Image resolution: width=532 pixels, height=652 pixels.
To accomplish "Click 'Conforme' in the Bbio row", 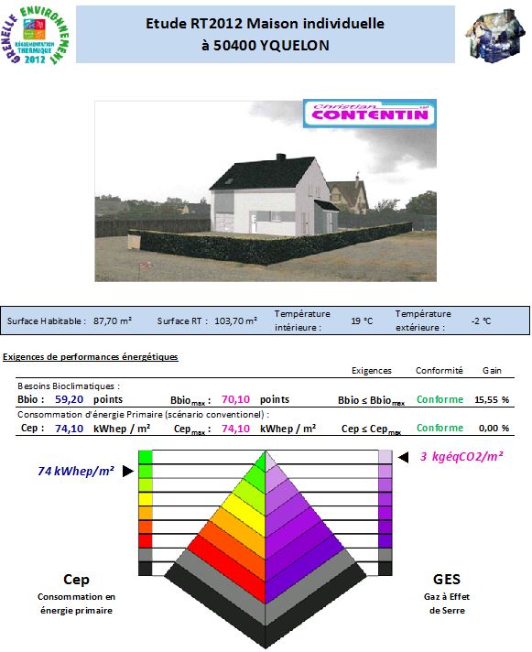I will (440, 399).
